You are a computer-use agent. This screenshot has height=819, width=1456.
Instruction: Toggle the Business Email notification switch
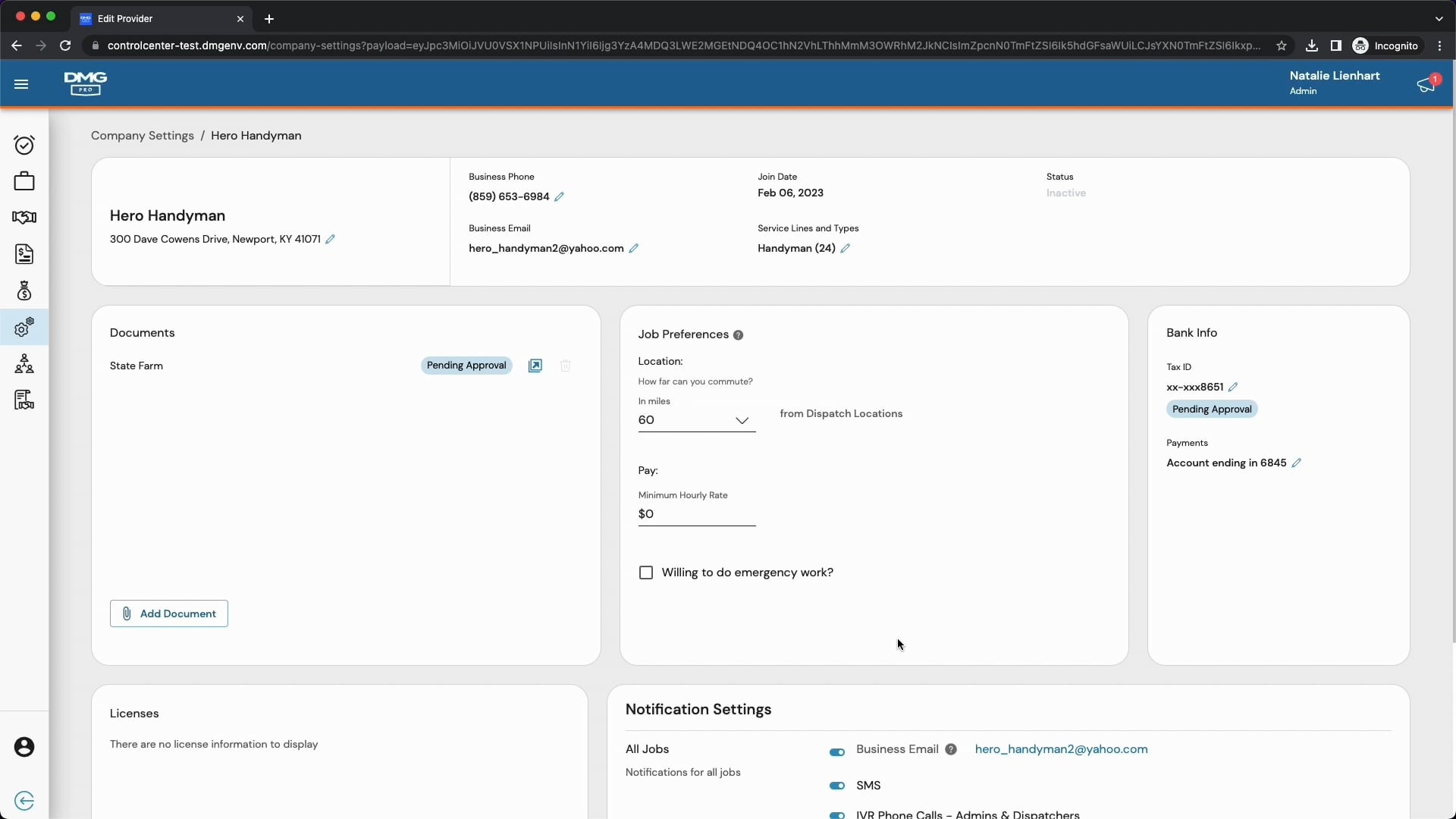click(837, 752)
